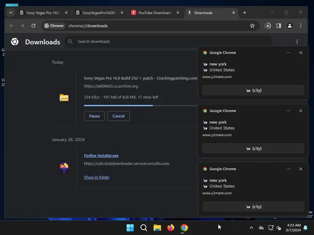The width and height of the screenshot is (314, 235).
Task: Click the cdn.stubdownloader.services.mozilla.com URL
Action: pos(127,164)
